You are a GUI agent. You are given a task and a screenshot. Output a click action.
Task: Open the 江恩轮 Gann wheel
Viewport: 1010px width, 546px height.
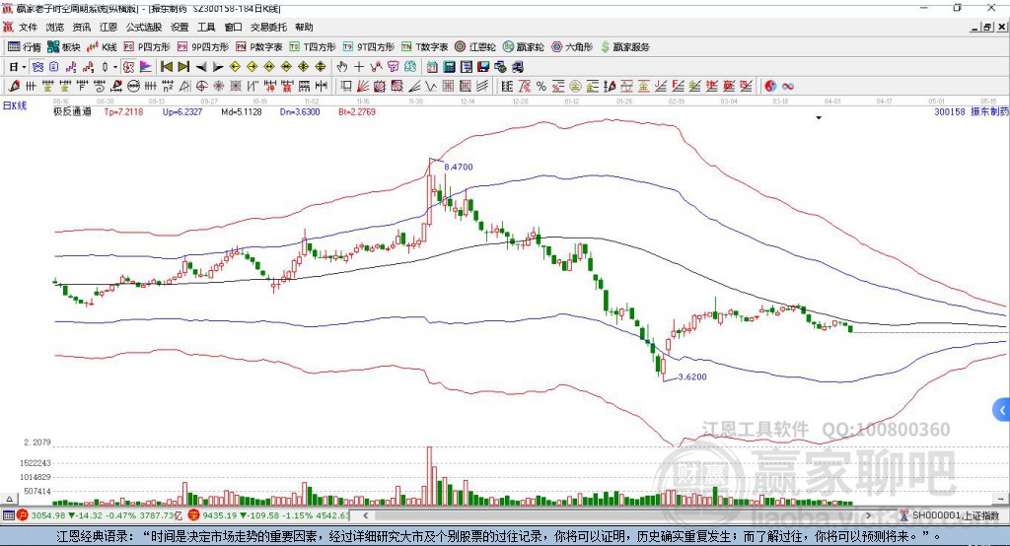(x=475, y=47)
